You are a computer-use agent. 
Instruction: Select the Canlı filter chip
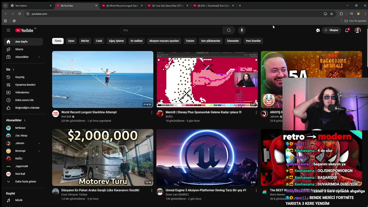point(99,41)
